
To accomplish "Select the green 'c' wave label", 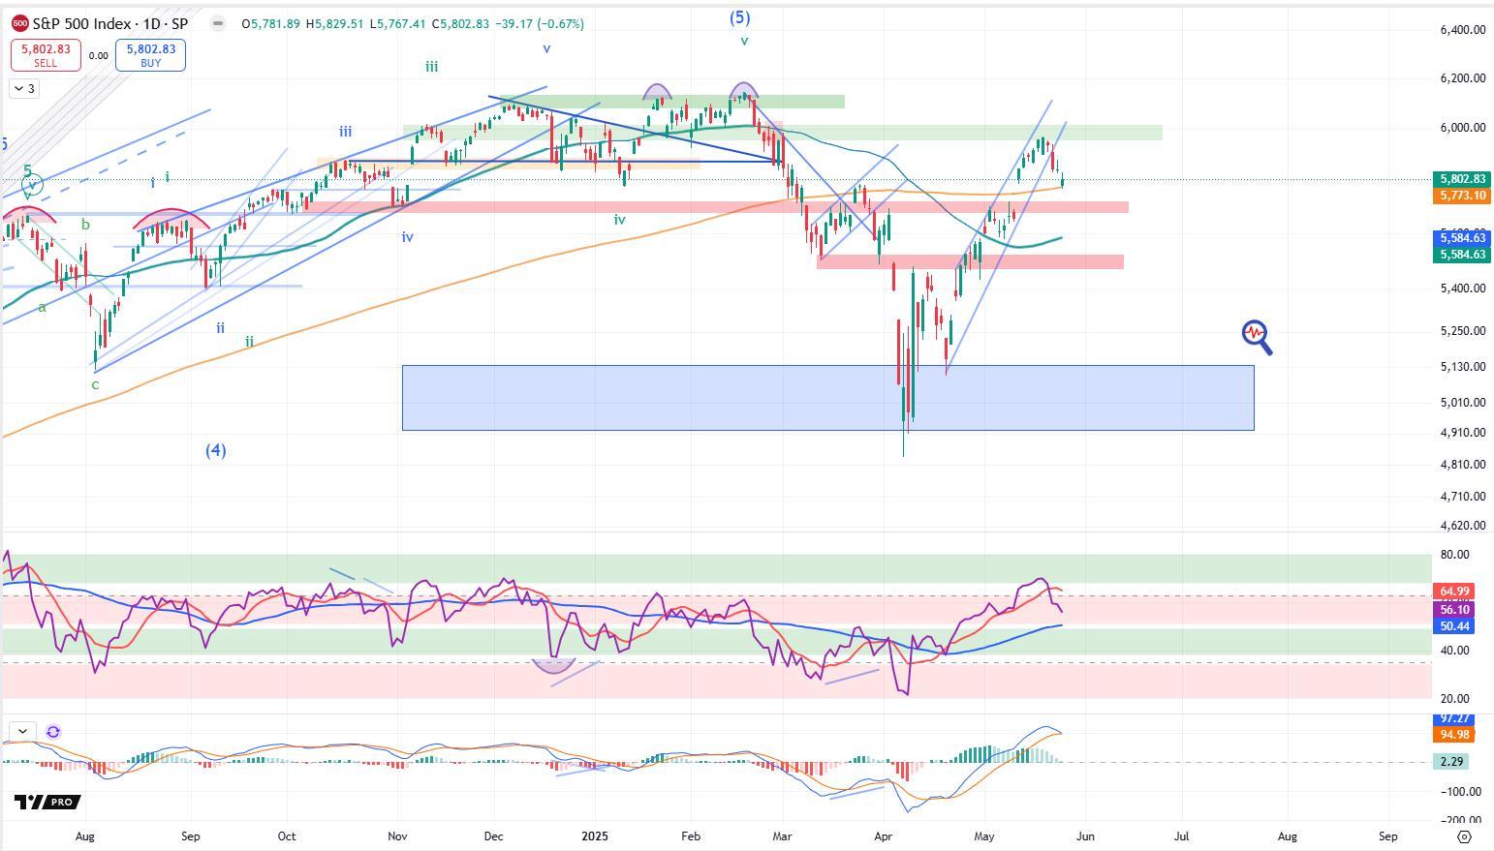I will coord(95,384).
